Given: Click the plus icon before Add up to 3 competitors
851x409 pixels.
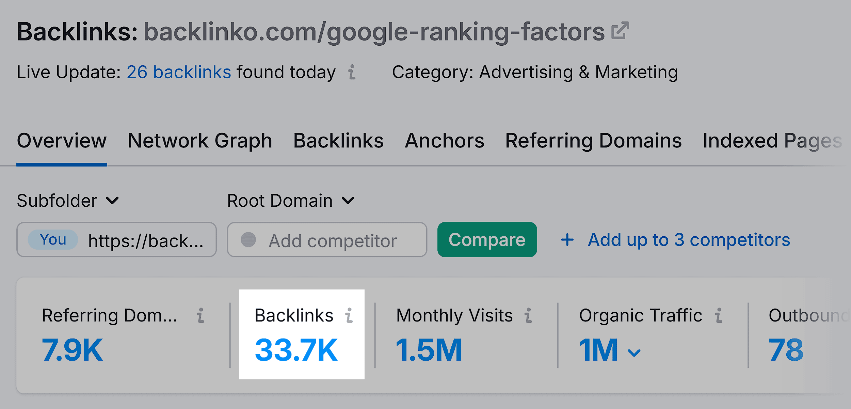Looking at the screenshot, I should pyautogui.click(x=567, y=240).
